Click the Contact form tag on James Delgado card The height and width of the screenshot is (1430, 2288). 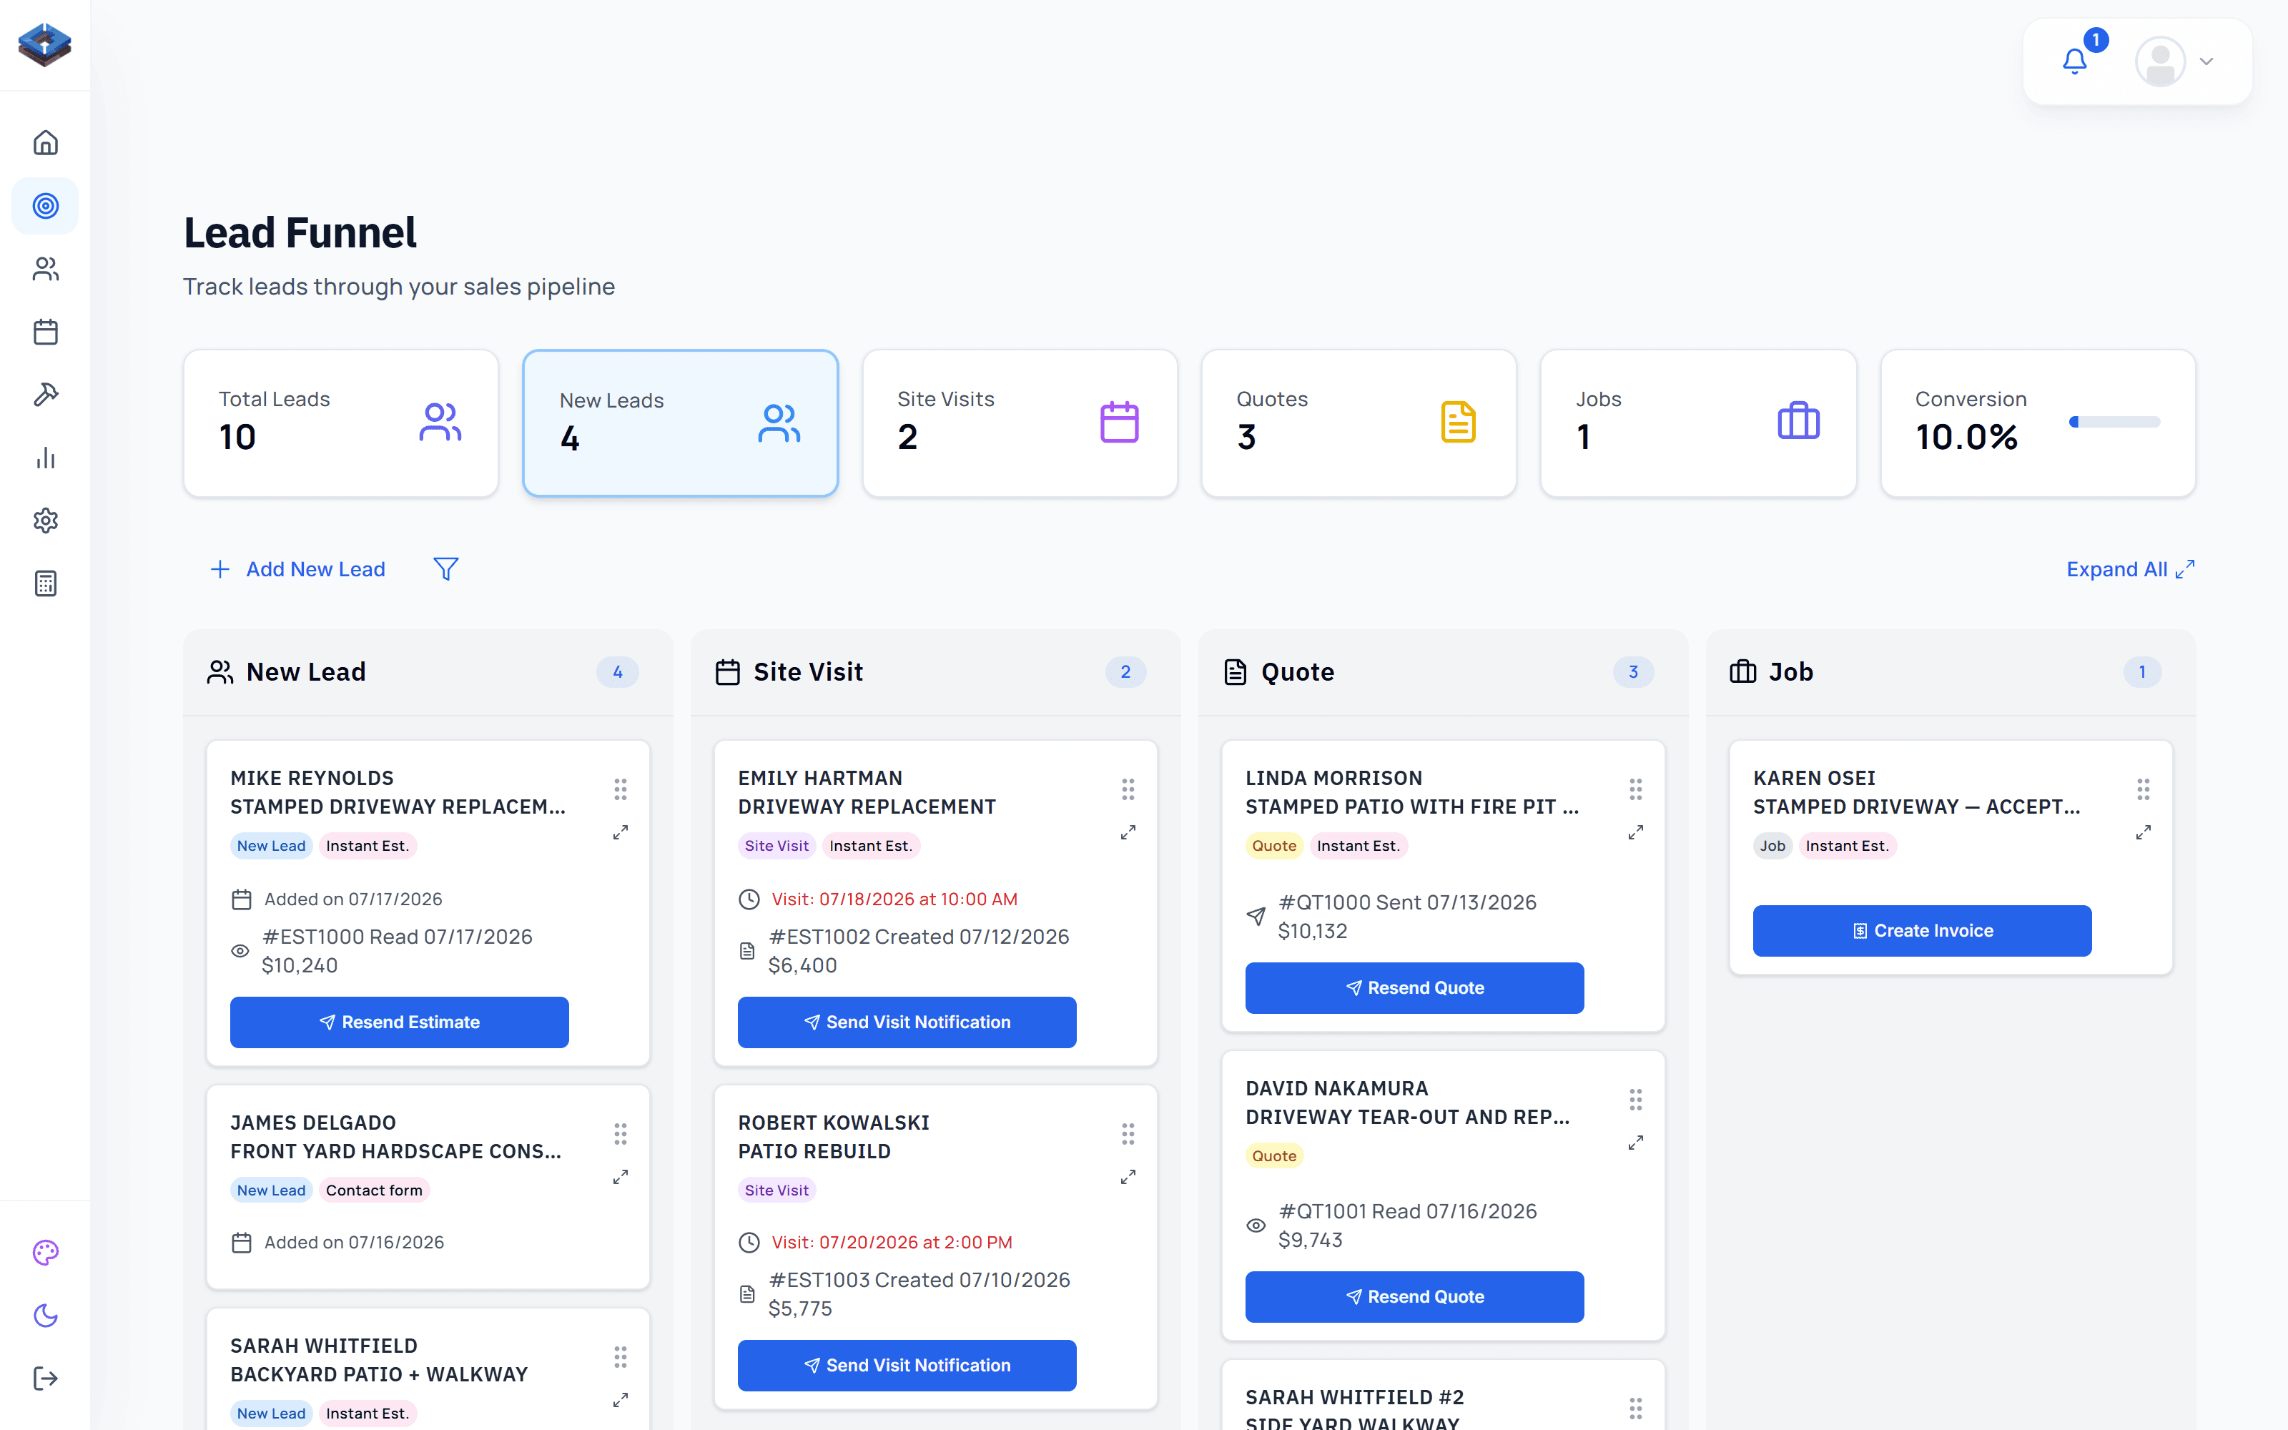375,1190
